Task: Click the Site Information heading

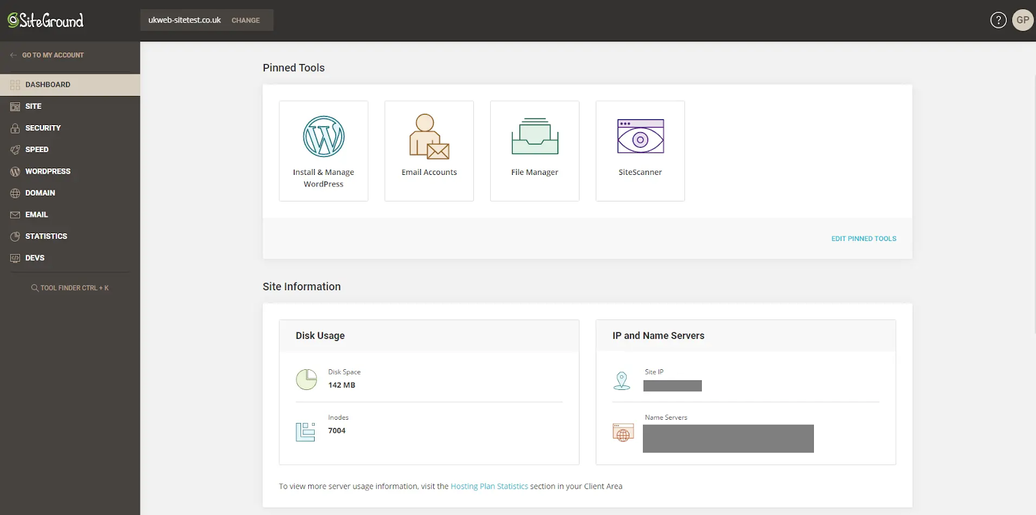Action: pos(302,286)
